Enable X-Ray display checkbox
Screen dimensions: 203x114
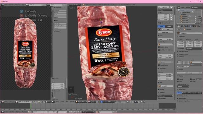(x=191, y=81)
